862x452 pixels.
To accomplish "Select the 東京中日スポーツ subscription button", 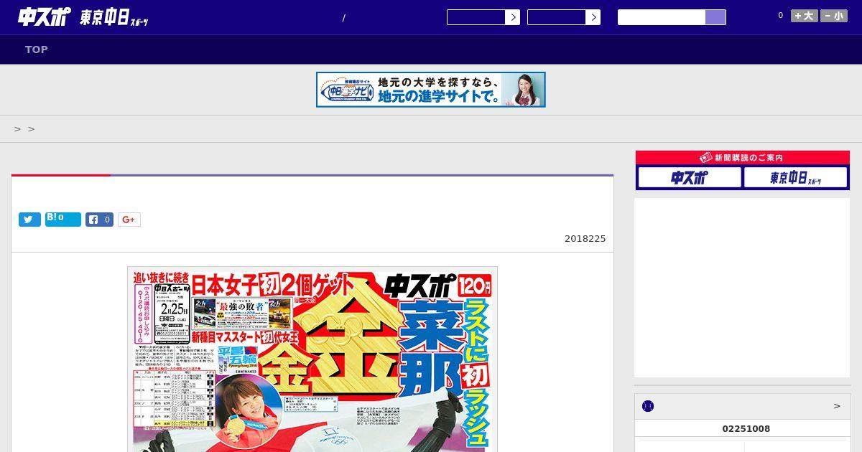I will [795, 177].
